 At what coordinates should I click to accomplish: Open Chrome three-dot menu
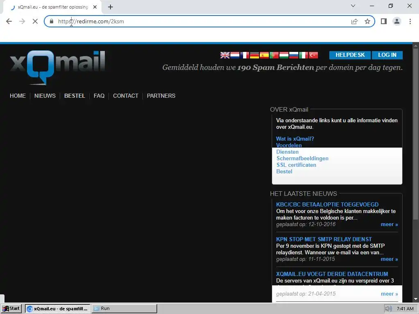tap(410, 21)
